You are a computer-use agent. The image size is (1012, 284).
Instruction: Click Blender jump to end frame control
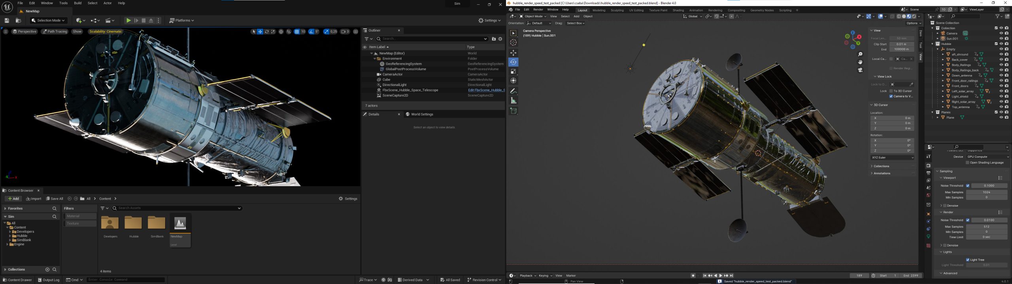(x=732, y=276)
